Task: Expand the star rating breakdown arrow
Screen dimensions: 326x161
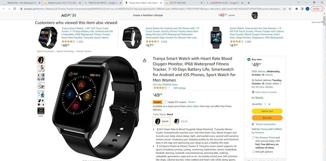Action: pyautogui.click(x=169, y=88)
